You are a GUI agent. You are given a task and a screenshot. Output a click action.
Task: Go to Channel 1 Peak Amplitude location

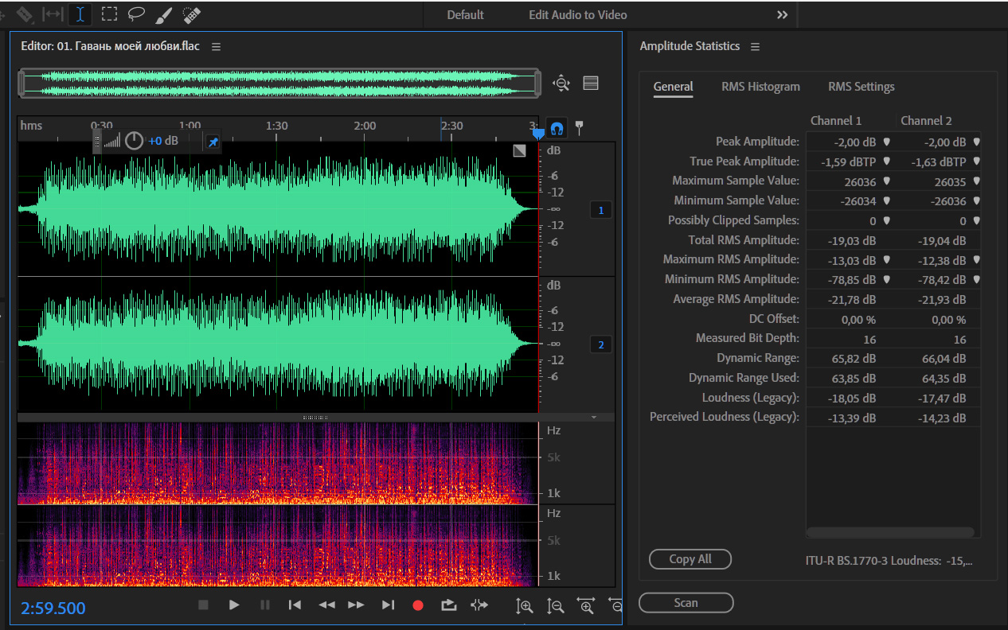click(x=885, y=142)
